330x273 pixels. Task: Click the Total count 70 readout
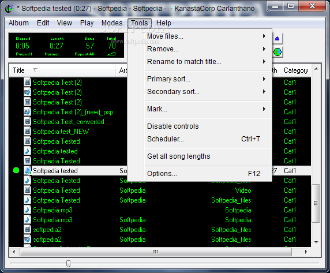112,46
